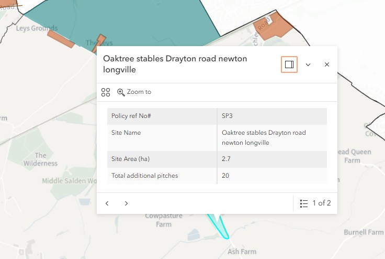The height and width of the screenshot is (259, 385).
Task: Click the popup title Oaktree stables
Action: pyautogui.click(x=175, y=64)
